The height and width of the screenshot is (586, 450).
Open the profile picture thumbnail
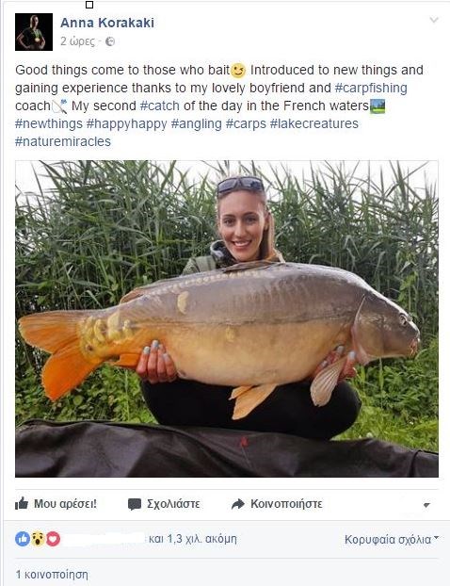pos(34,32)
